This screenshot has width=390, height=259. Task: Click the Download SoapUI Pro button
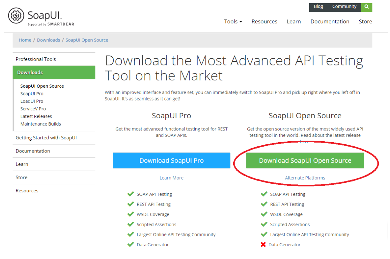pos(171,160)
